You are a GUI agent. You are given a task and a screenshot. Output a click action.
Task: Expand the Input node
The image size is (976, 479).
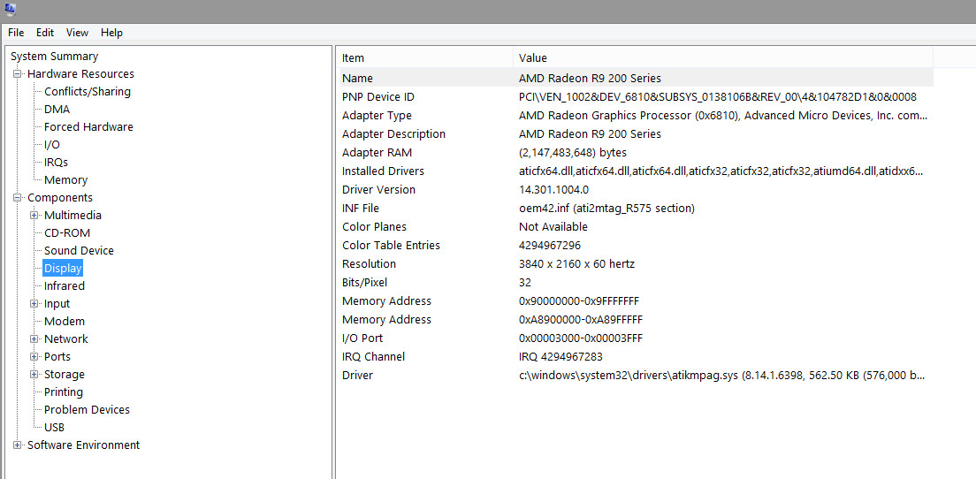click(x=34, y=304)
